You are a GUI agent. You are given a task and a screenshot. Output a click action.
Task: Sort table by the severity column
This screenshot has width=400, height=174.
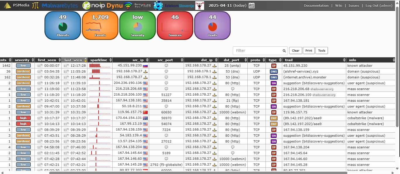click(x=22, y=60)
